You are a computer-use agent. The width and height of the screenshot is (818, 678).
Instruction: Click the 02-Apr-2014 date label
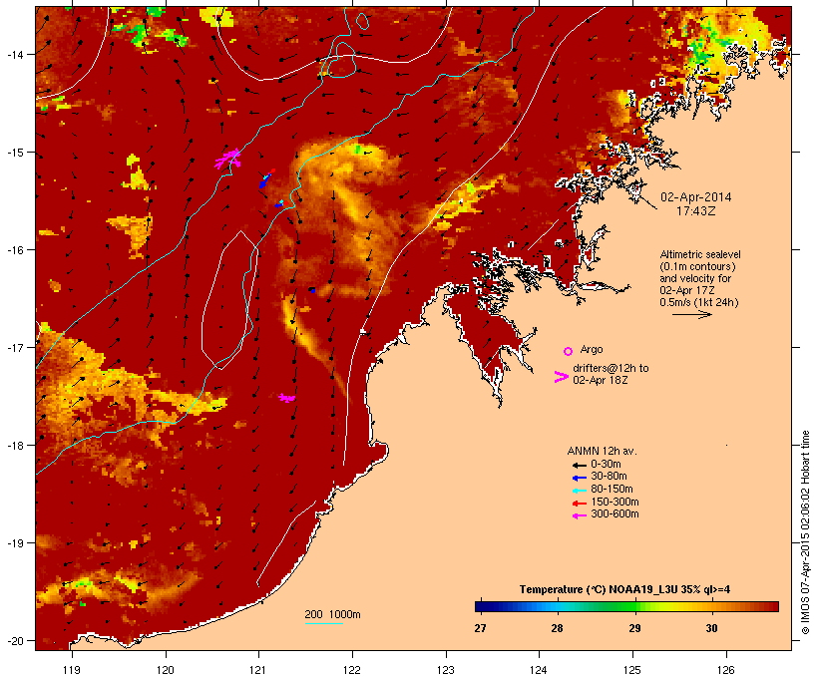coord(696,197)
